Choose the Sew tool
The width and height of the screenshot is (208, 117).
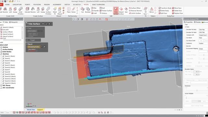[x=126, y=10]
